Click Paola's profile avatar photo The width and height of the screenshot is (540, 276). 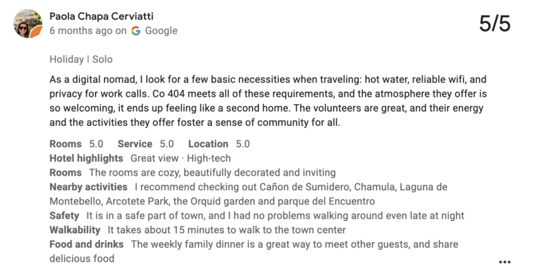(28, 24)
